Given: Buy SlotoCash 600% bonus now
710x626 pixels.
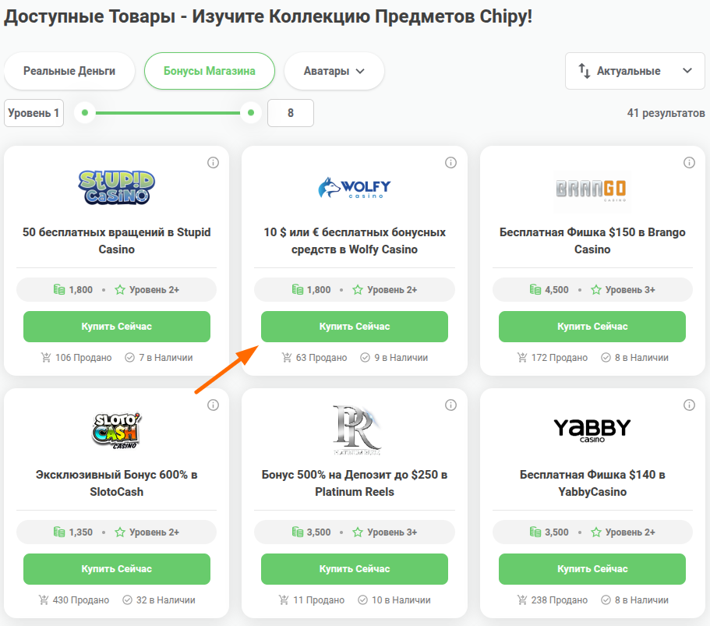Looking at the screenshot, I should (x=116, y=569).
